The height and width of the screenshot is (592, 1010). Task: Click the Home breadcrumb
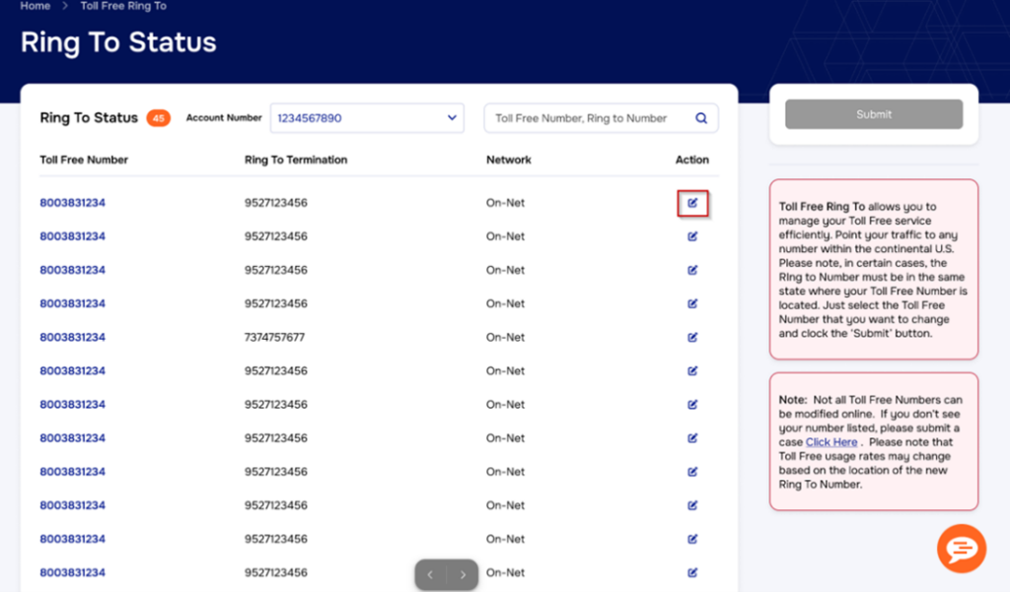(36, 6)
